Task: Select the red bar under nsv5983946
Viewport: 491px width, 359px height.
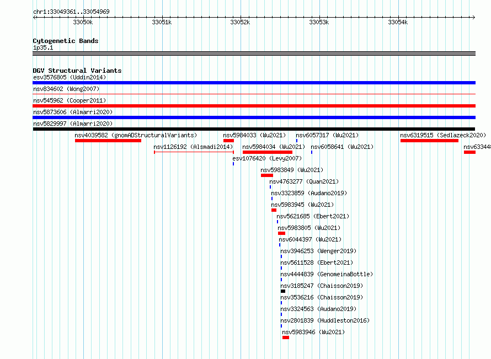Action: point(286,337)
